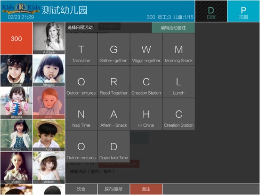Select child Abbie's photo
The height and width of the screenshot is (195, 260).
16,168
